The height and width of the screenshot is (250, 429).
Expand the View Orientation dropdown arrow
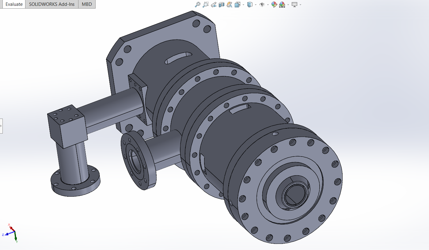[x=243, y=5]
